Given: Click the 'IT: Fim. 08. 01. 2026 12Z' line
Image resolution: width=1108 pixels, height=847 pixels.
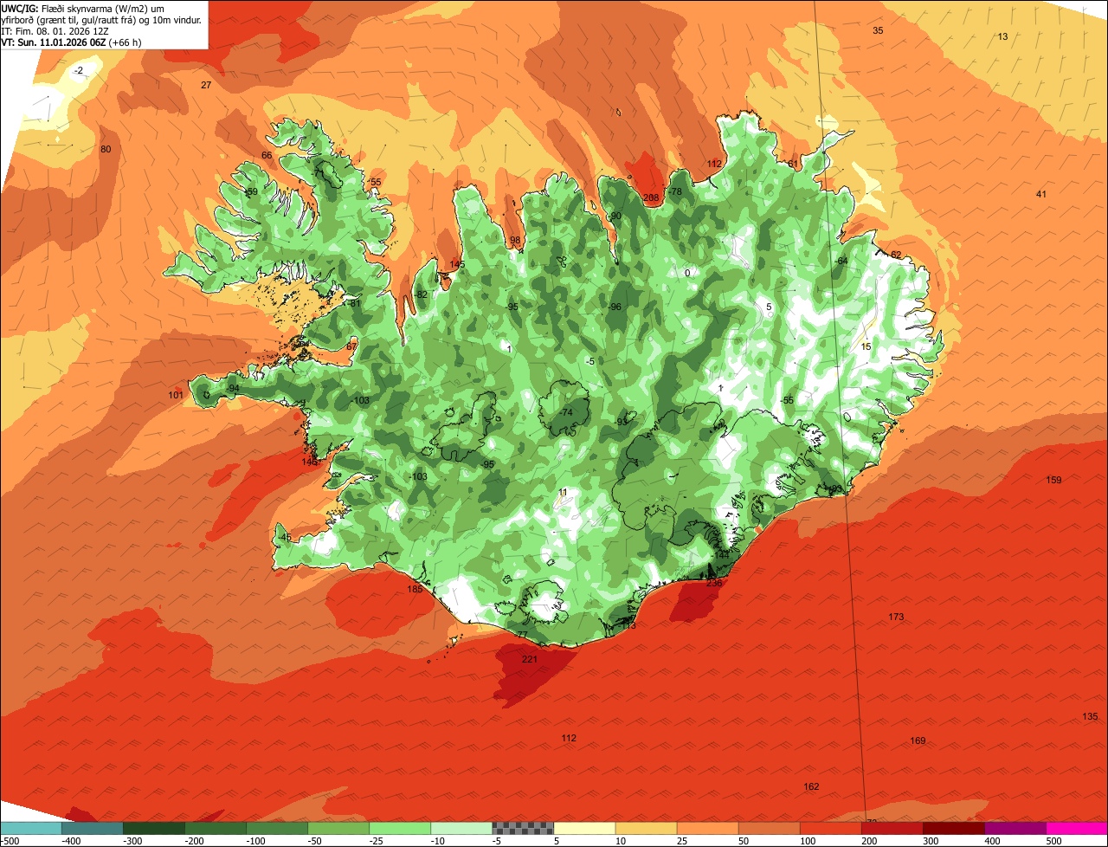Looking at the screenshot, I should click(x=55, y=30).
